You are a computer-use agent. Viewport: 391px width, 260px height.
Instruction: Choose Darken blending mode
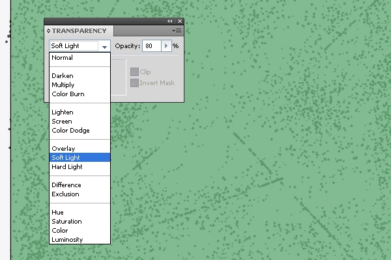point(80,76)
